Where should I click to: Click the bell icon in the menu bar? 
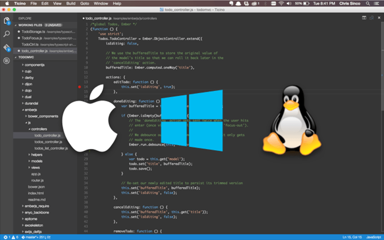(x=238, y=3)
